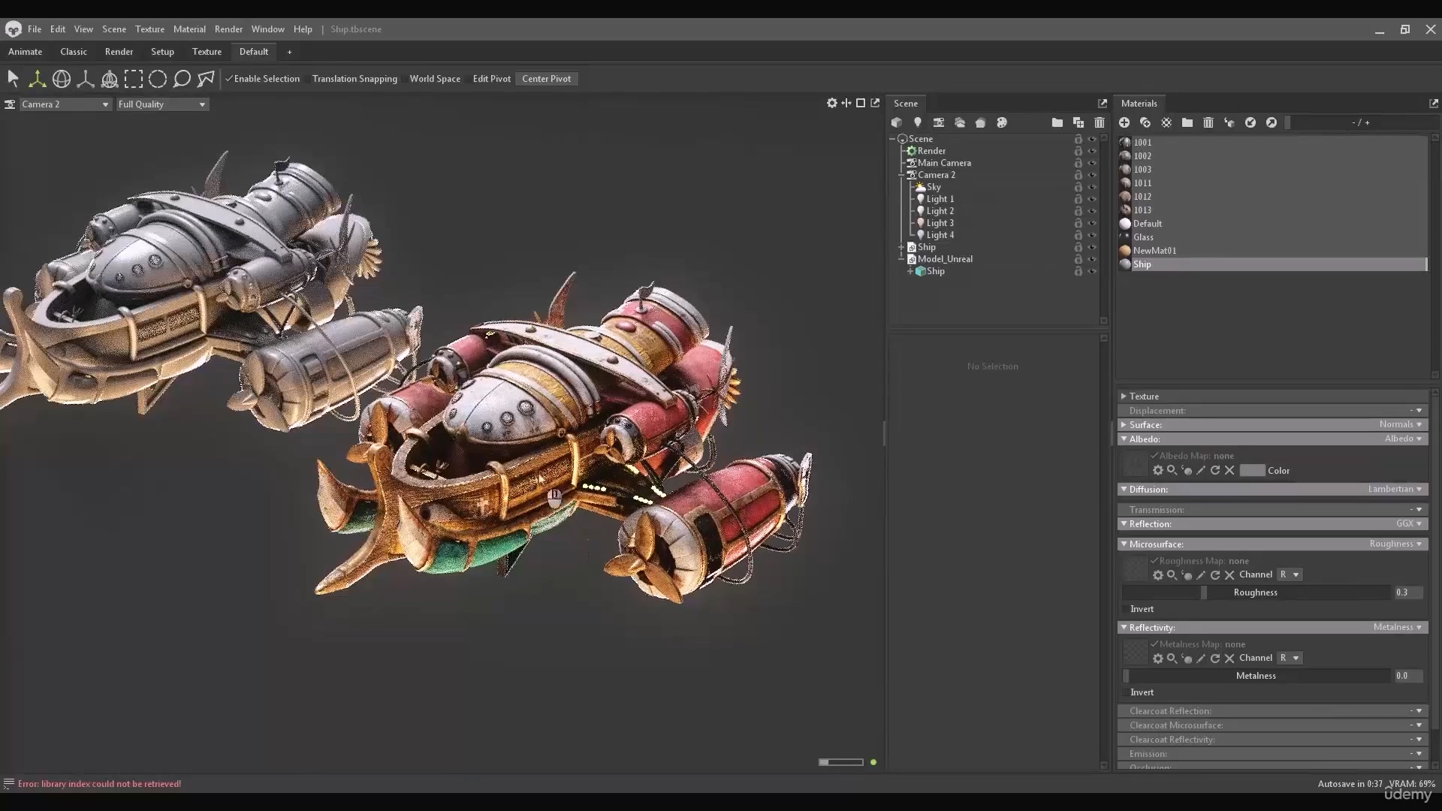This screenshot has width=1442, height=811.
Task: Click the Delete material icon in Materials panel
Action: click(1208, 122)
